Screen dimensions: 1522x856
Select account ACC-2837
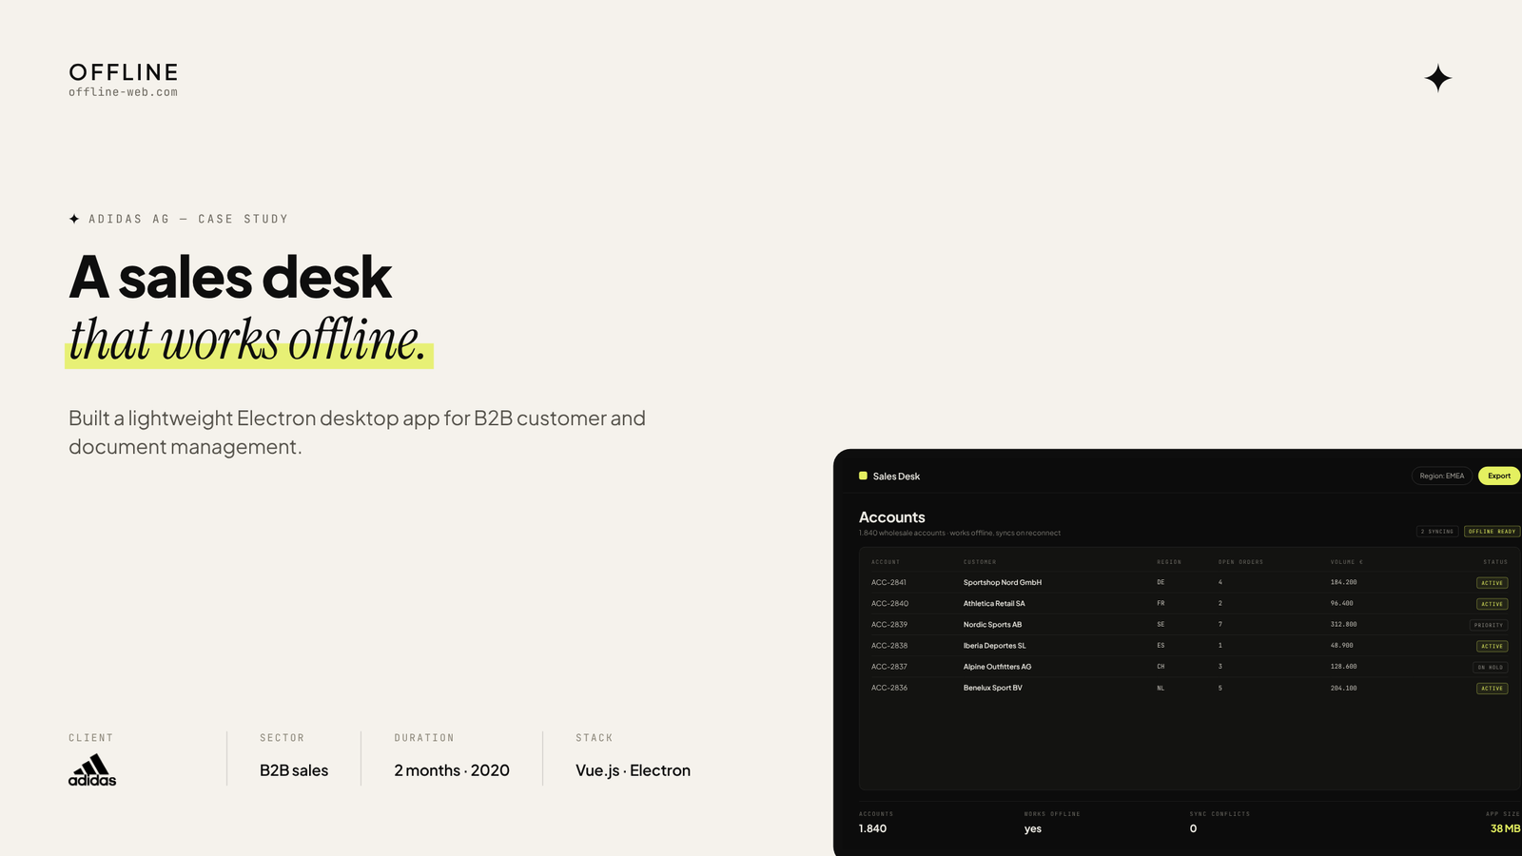(x=889, y=667)
